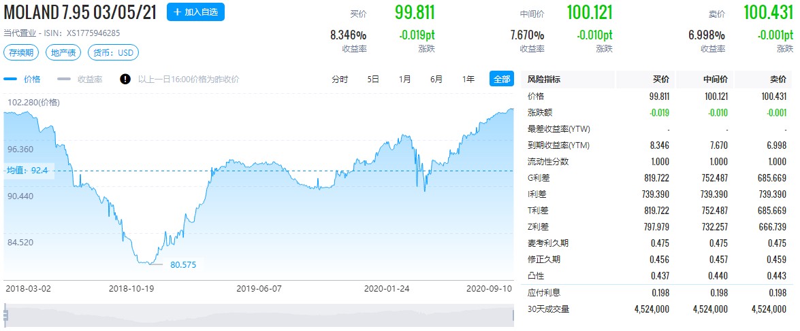Click the 涨跌额 row label
The image size is (800, 331).
point(540,113)
